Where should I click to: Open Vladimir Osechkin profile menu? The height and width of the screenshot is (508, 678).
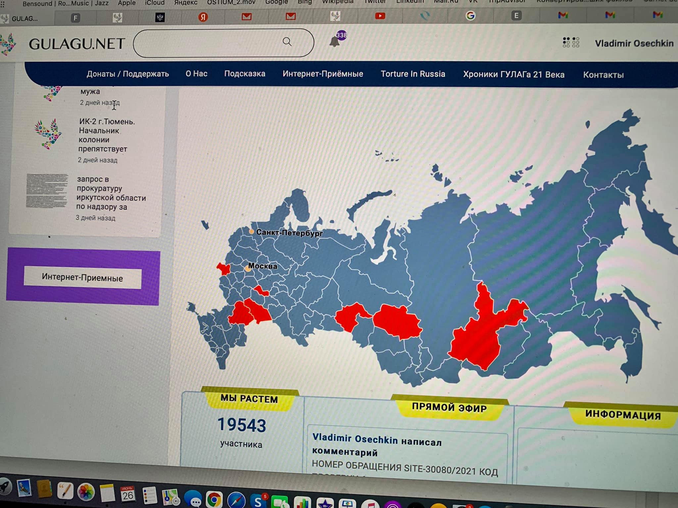click(x=634, y=43)
